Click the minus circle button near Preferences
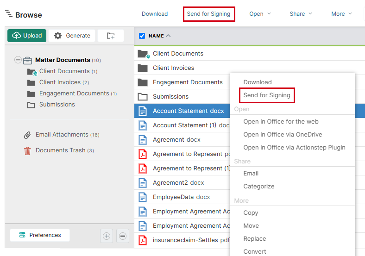This screenshot has height=256, width=365. coord(123,236)
